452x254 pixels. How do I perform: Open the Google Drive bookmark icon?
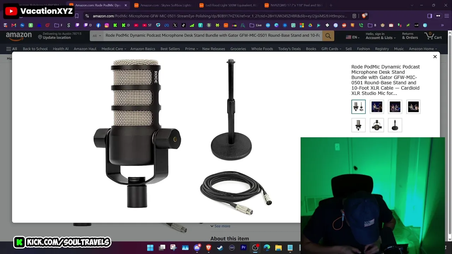(x=310, y=25)
